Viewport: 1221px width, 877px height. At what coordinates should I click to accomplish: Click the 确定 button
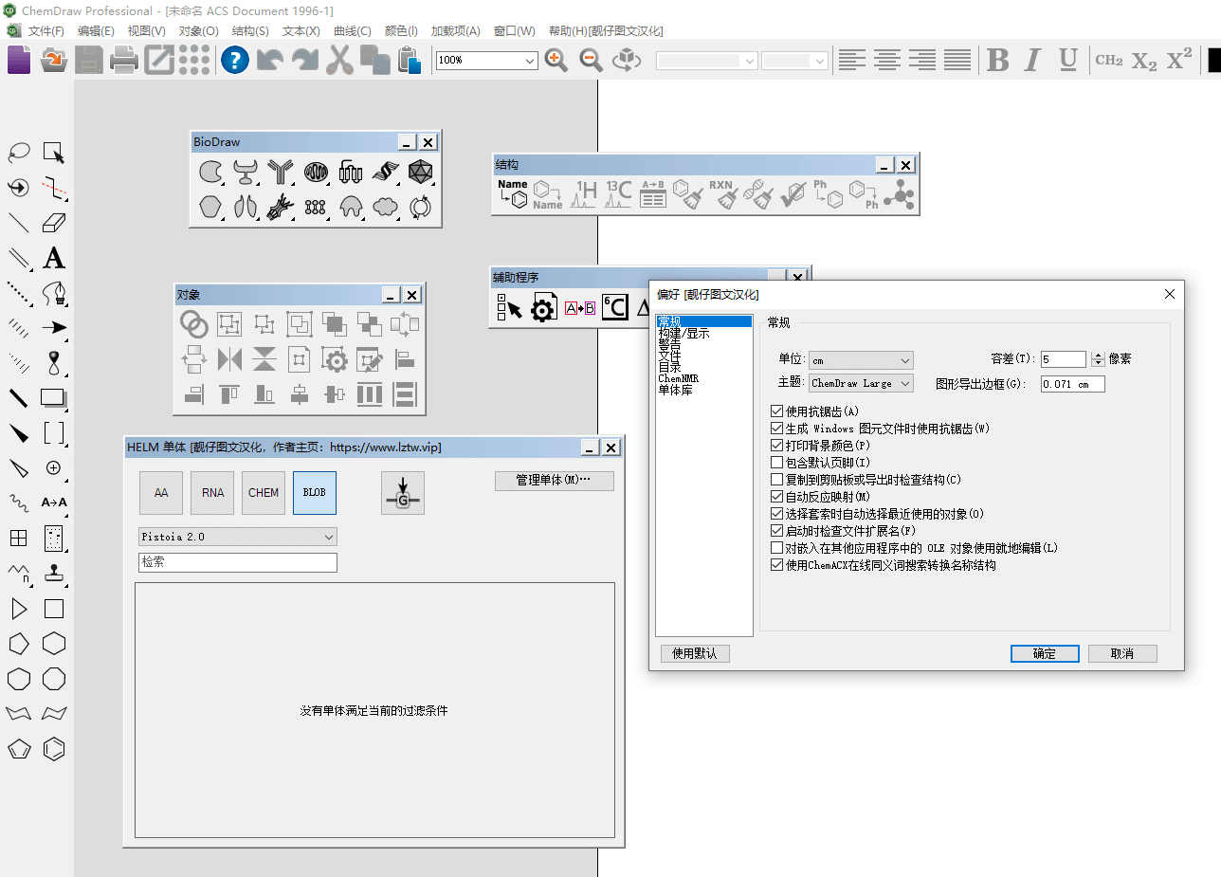click(x=1045, y=653)
